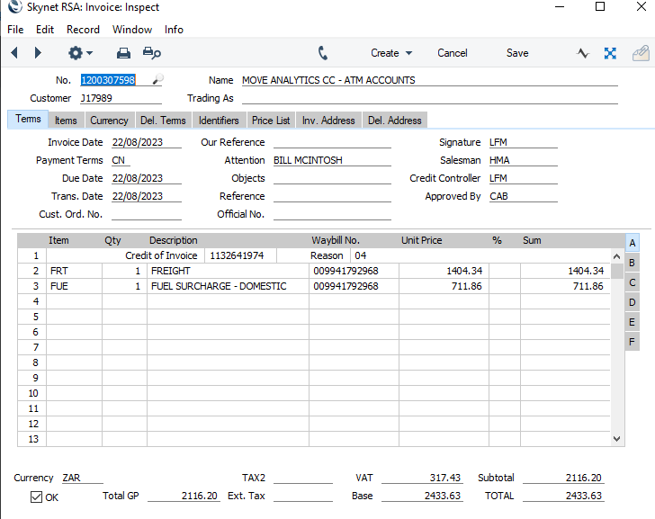
Task: Click the Trans. Date field
Action: tap(146, 196)
